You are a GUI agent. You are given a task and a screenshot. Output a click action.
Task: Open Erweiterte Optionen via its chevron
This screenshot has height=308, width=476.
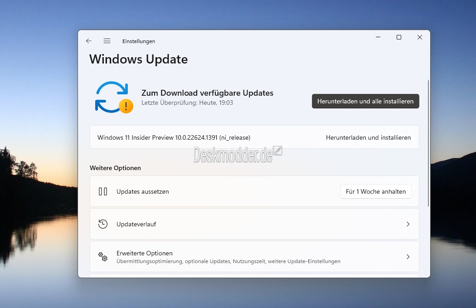tap(408, 257)
